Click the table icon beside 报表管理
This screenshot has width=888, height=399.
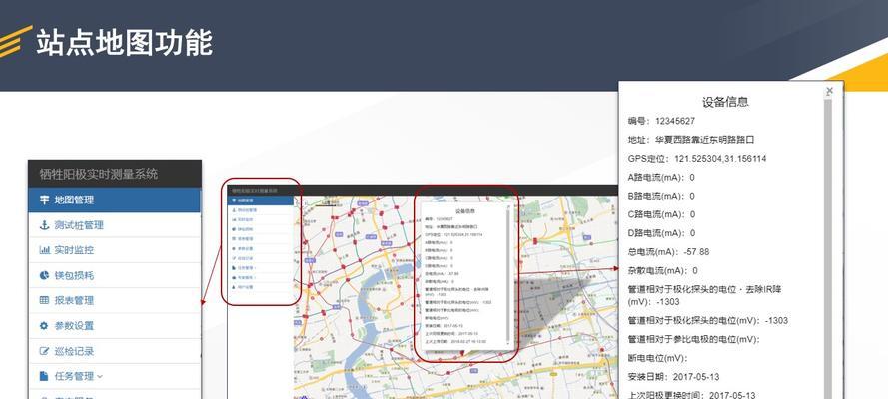point(44,300)
